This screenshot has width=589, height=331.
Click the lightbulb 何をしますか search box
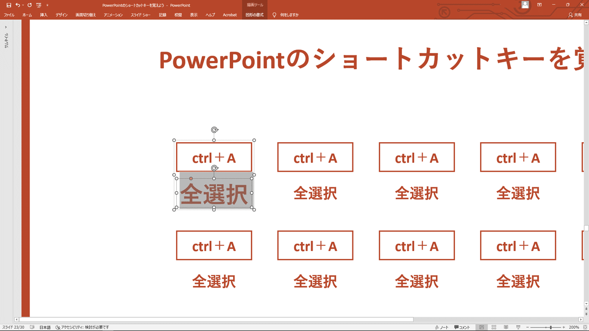pyautogui.click(x=286, y=15)
